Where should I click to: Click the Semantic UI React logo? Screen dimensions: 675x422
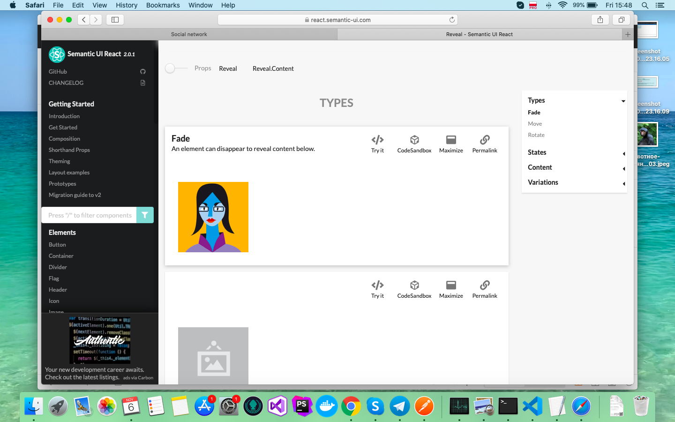(56, 54)
